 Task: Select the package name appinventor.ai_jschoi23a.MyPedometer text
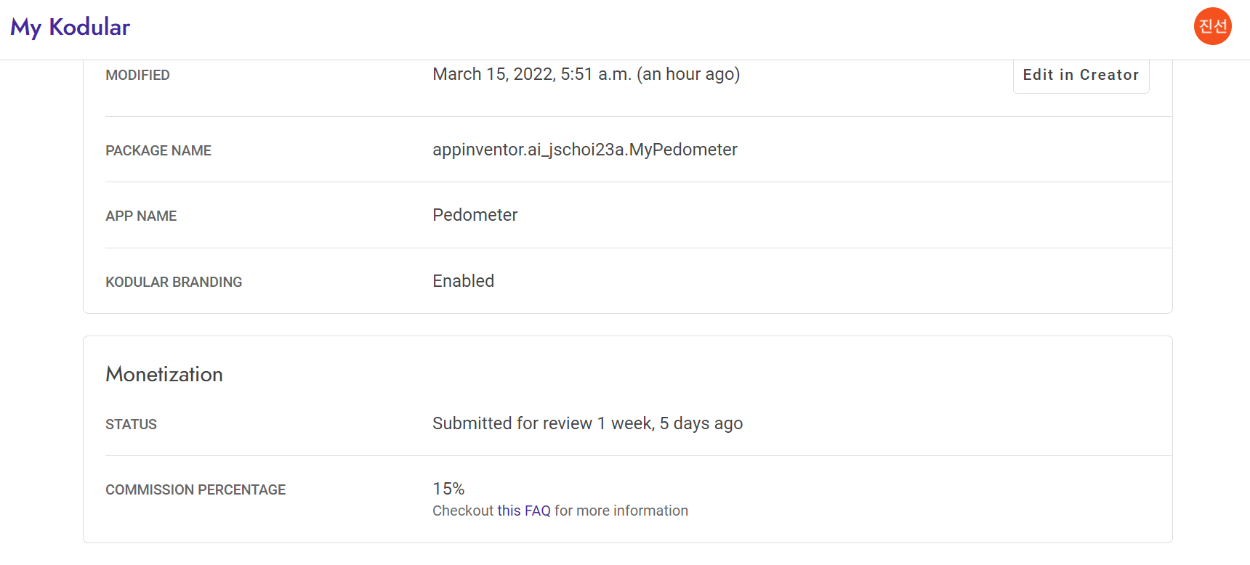click(x=585, y=150)
